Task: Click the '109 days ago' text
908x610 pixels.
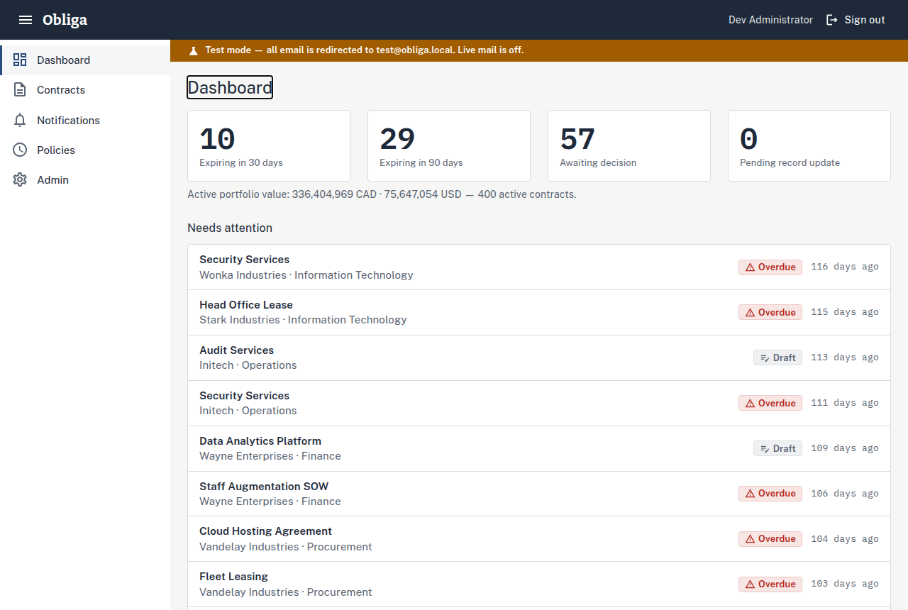Action: tap(845, 448)
